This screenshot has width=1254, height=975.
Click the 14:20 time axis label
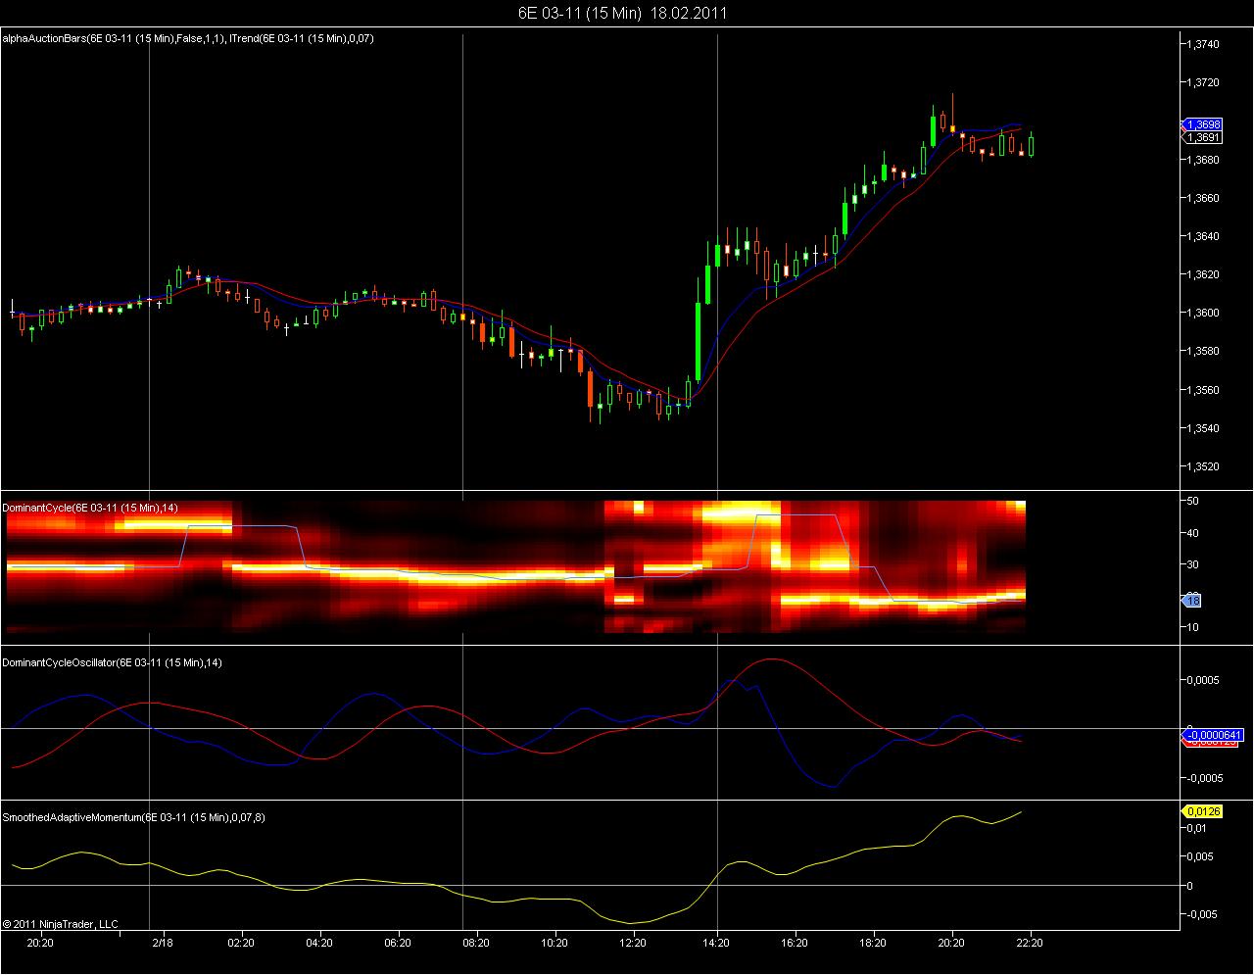717,943
